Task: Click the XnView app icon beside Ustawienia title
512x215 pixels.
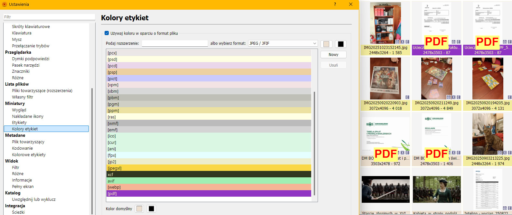Action: point(4,4)
